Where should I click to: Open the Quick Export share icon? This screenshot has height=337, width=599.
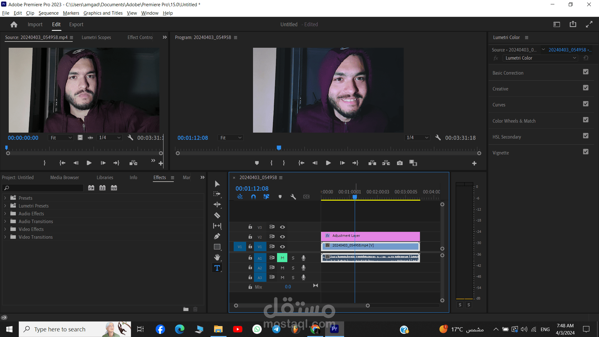click(573, 24)
